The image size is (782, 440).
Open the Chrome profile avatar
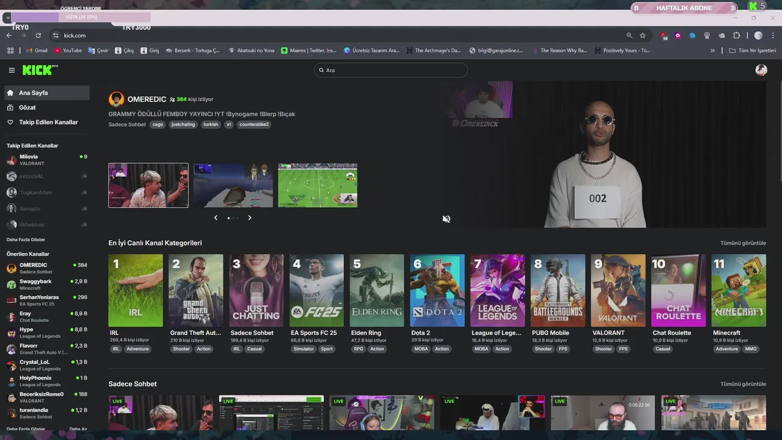point(758,35)
